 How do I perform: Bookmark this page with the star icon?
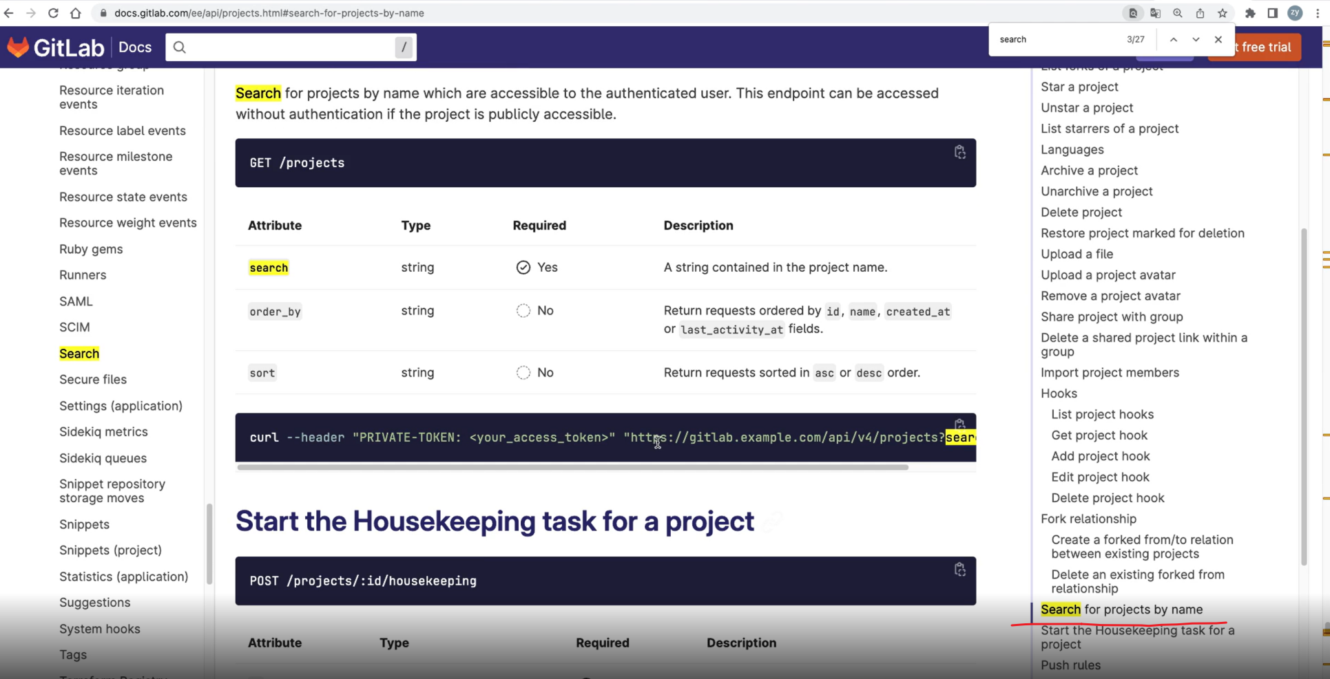[x=1223, y=13]
